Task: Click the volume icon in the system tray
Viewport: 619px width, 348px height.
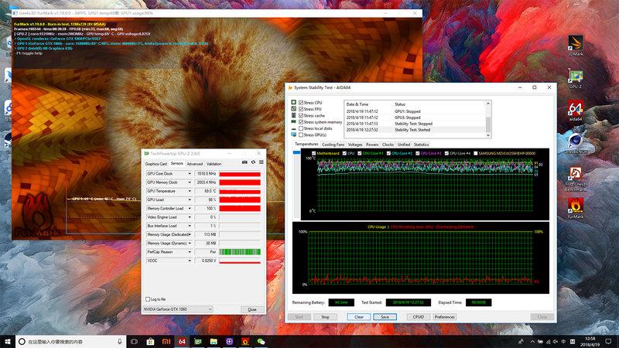Action: pyautogui.click(x=556, y=341)
